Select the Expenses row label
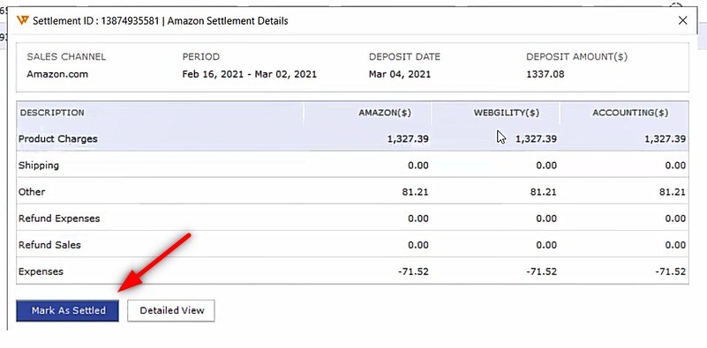This screenshot has height=348, width=707. [41, 271]
